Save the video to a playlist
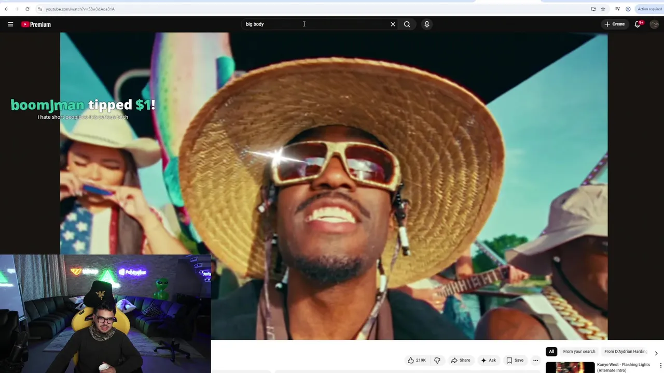This screenshot has height=373, width=664. [515, 361]
